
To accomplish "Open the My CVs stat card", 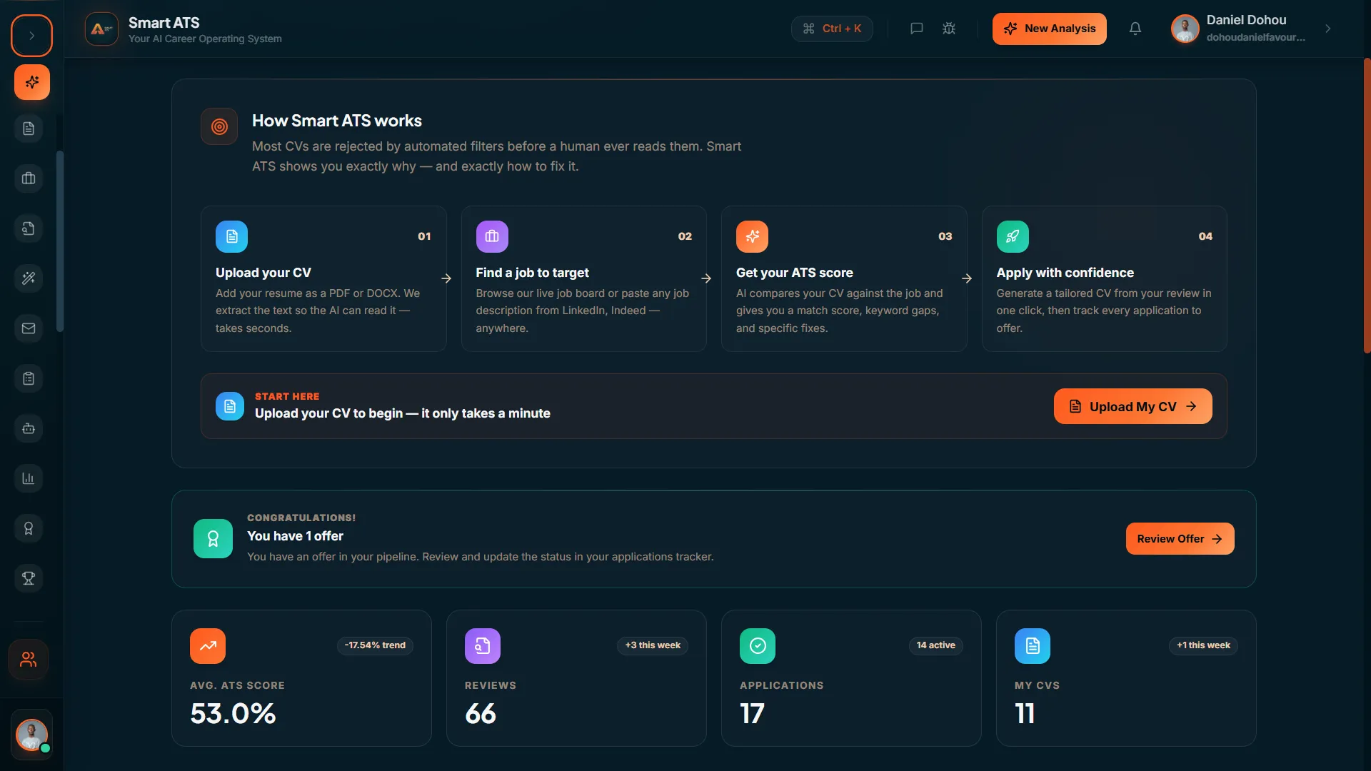I will [x=1126, y=678].
